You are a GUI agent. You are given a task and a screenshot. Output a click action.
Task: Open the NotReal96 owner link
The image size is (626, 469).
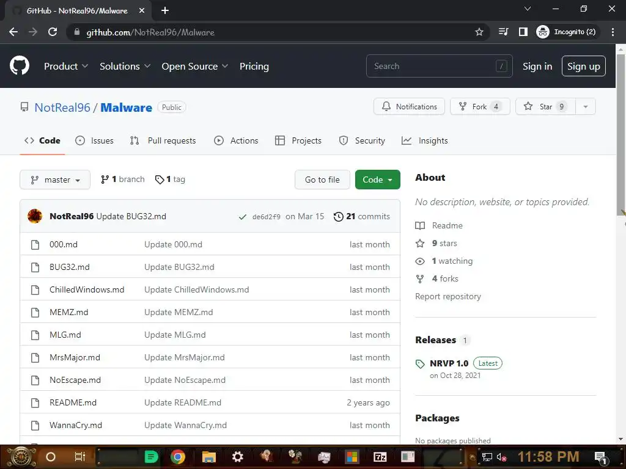pyautogui.click(x=62, y=107)
